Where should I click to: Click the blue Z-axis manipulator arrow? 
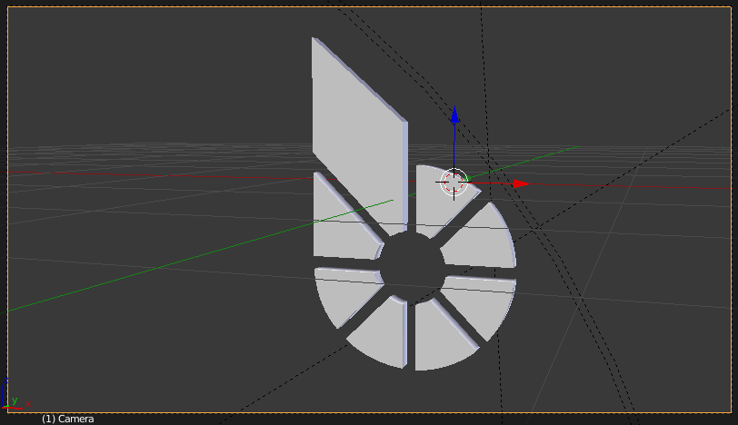point(454,115)
